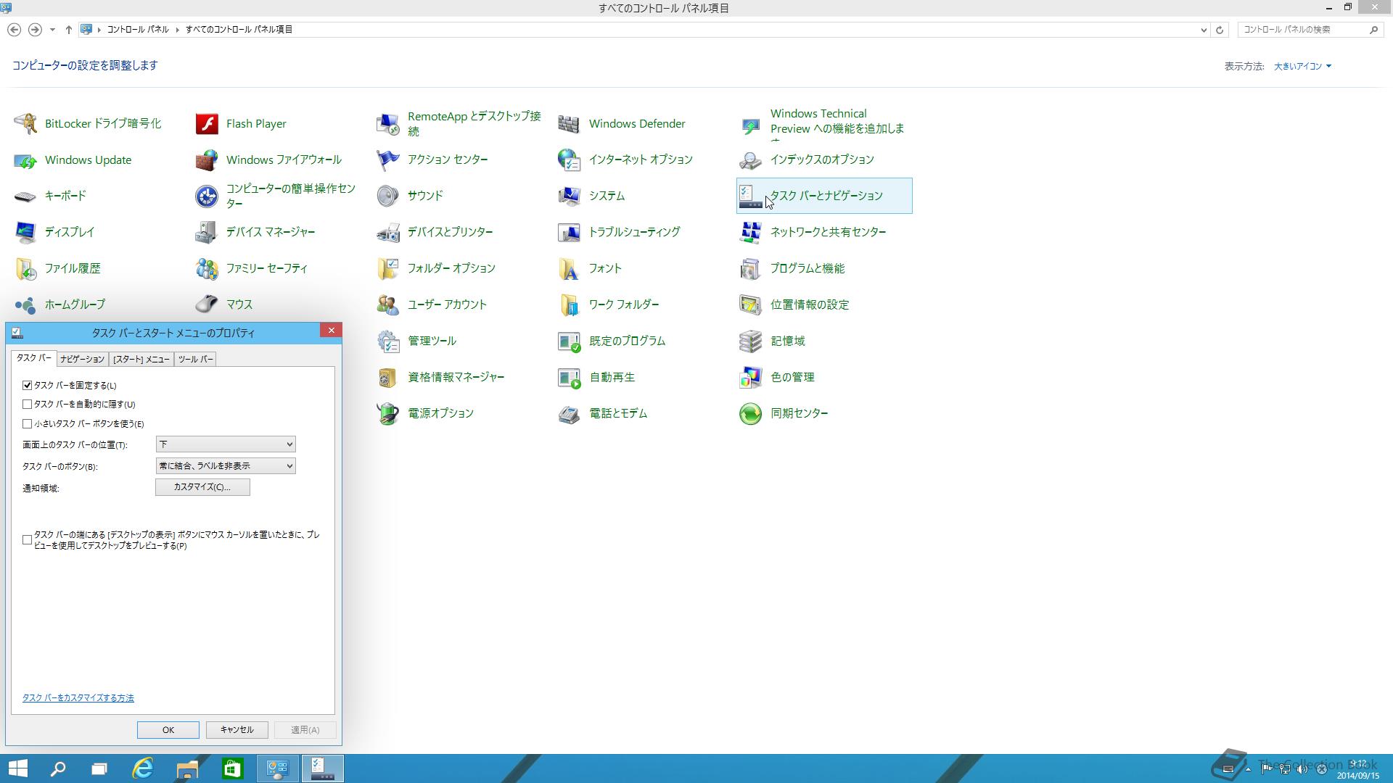Open フォルダー オプション icon
1393x783 pixels.
tap(388, 269)
